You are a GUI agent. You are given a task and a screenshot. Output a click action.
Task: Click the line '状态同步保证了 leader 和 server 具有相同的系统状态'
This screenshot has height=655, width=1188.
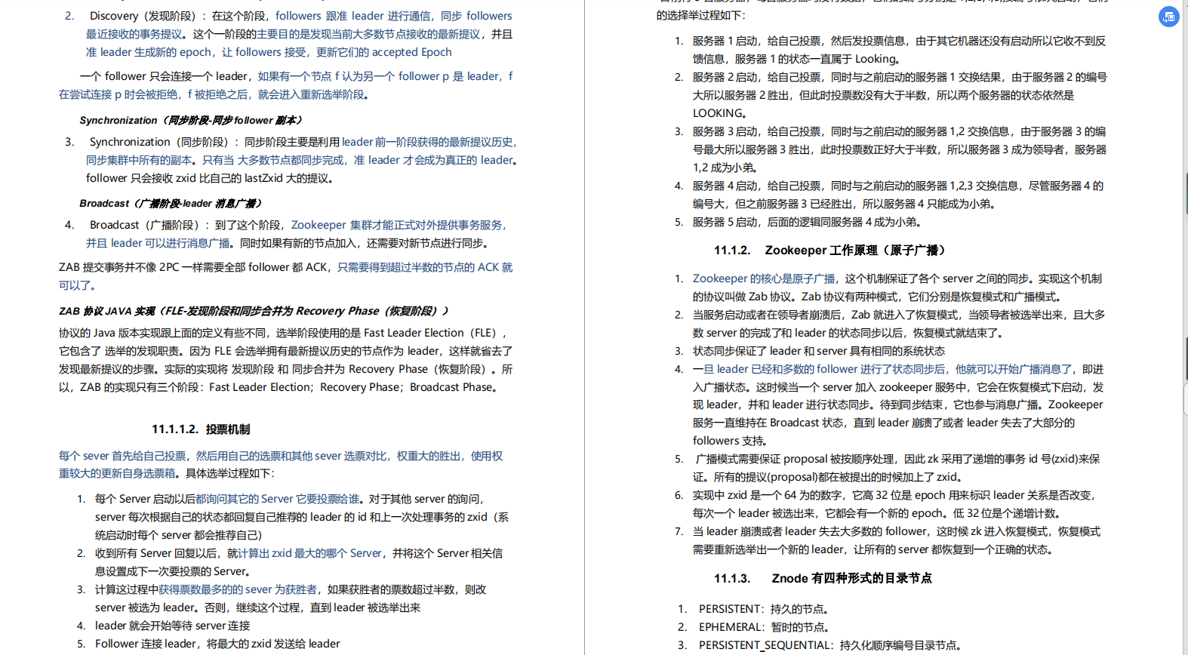pos(819,351)
